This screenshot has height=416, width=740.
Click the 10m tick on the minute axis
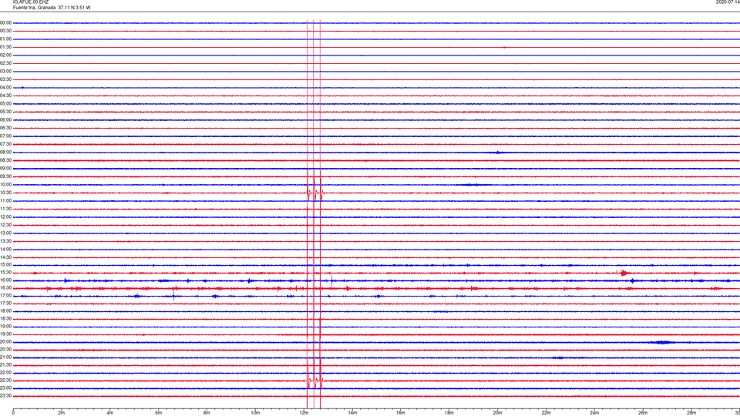(x=255, y=413)
